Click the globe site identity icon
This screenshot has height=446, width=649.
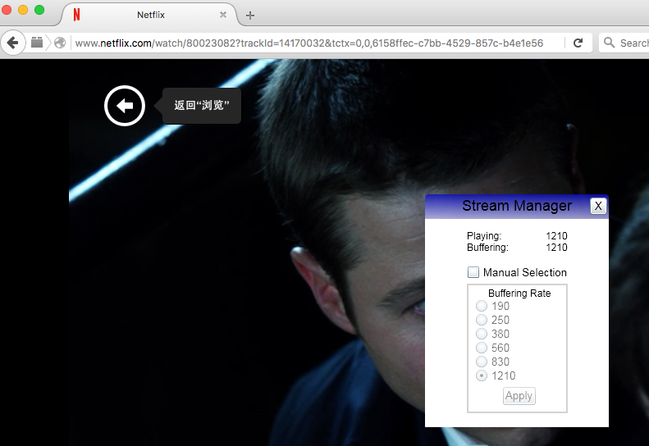[x=60, y=43]
